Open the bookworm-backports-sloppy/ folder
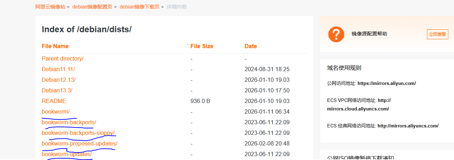 tap(78, 133)
